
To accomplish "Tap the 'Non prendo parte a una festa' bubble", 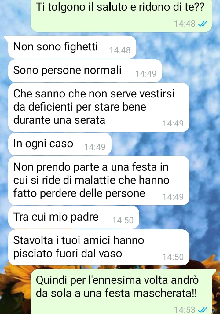I will coord(99,181).
